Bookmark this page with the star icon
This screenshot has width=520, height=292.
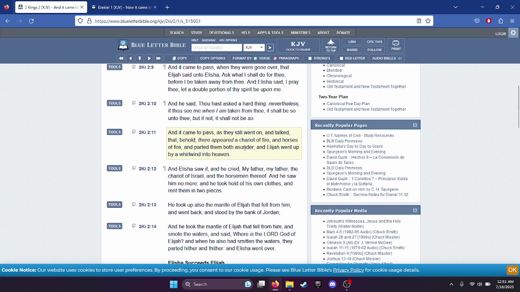pos(428,21)
